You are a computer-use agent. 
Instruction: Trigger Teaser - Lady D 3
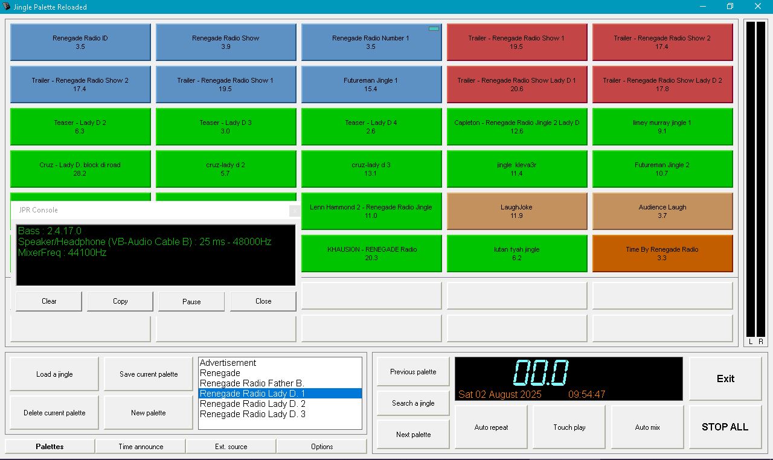click(x=226, y=127)
